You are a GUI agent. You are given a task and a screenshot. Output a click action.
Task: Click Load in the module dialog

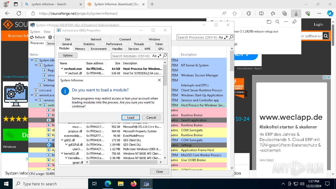[131, 117]
